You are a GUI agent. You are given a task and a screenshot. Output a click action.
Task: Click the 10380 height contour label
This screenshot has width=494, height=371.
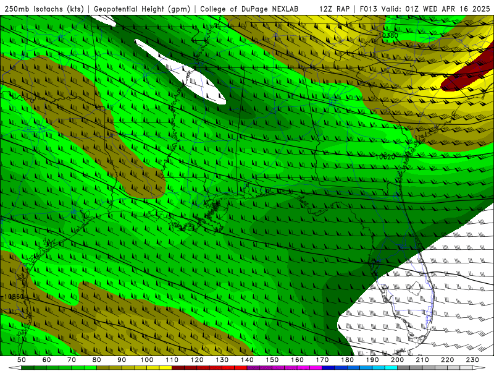(388, 35)
